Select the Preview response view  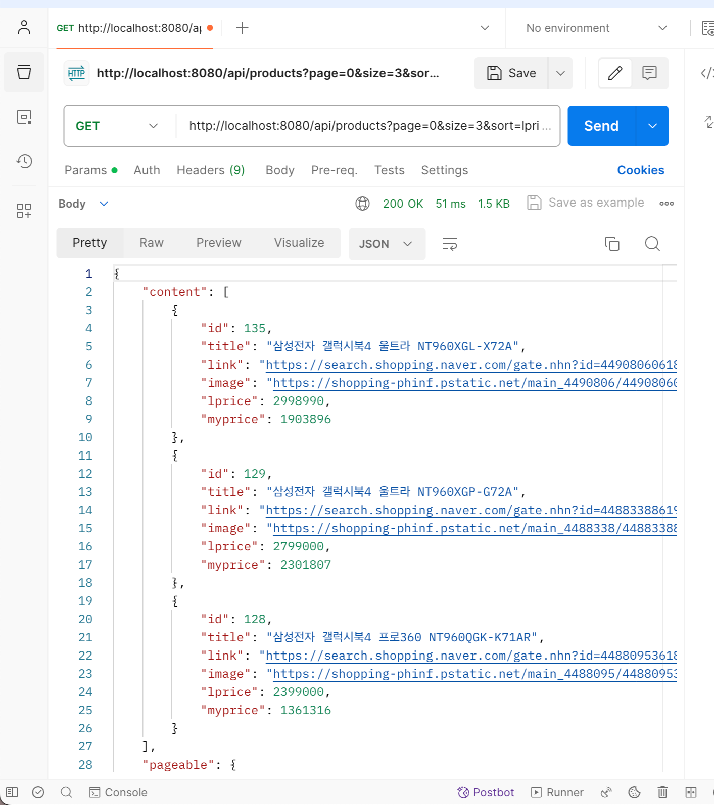pos(219,243)
